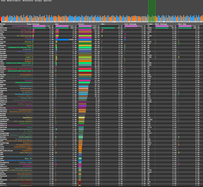This screenshot has height=187, width=203.
Task: Select the Simulation(Simulation;Ugc) timer
Action: [19, 63]
